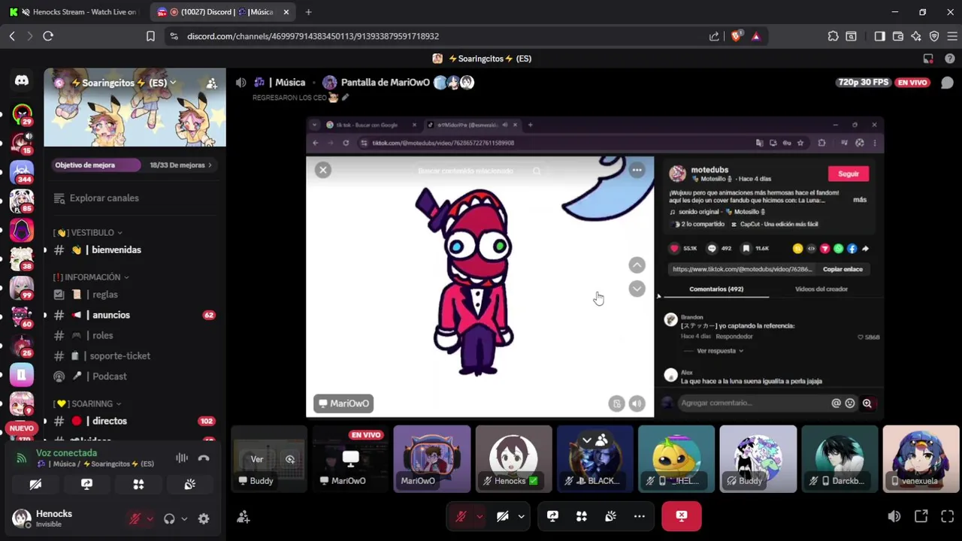Collapse SOARINNG category
The height and width of the screenshot is (541, 962).
[87, 403]
